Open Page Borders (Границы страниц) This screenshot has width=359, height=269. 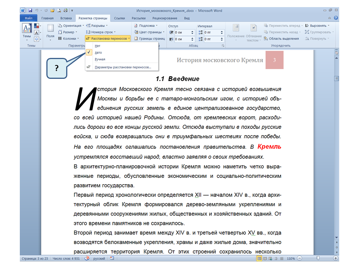pyautogui.click(x=150, y=38)
